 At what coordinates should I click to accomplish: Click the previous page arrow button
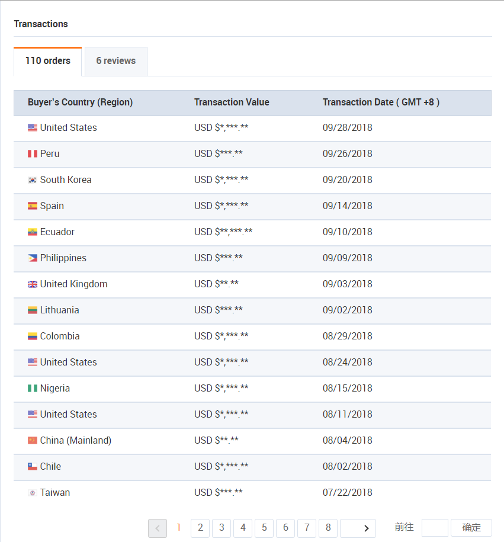[x=158, y=528]
